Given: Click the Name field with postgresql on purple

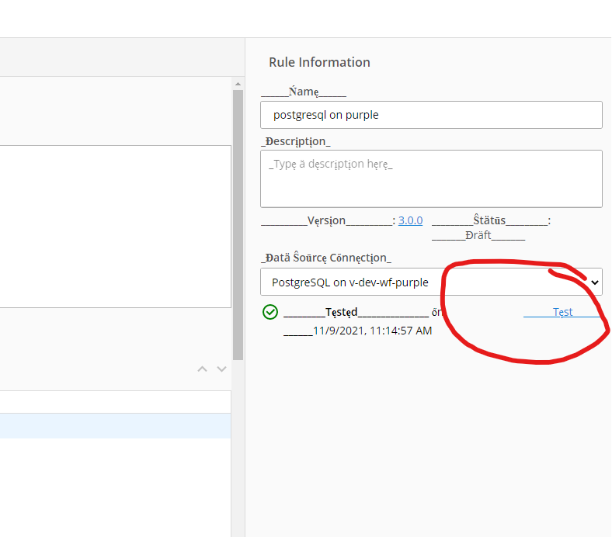Looking at the screenshot, I should (x=431, y=115).
